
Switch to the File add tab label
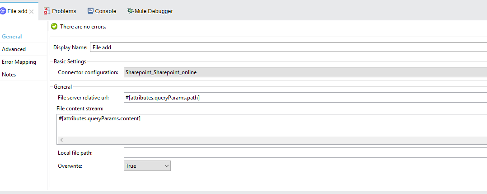pos(17,11)
